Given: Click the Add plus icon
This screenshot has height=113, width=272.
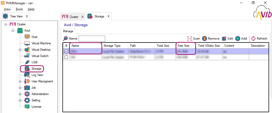Looking at the screenshot, I should pos(238,39).
